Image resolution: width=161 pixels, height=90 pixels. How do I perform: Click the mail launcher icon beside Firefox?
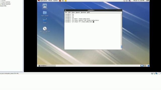pos(63,1)
